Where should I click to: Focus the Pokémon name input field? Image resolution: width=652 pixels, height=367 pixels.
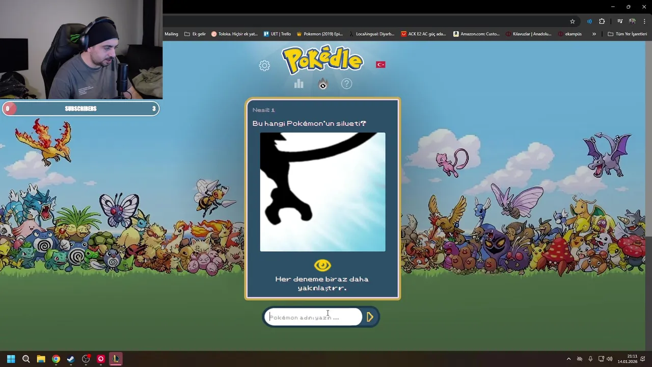tap(313, 317)
